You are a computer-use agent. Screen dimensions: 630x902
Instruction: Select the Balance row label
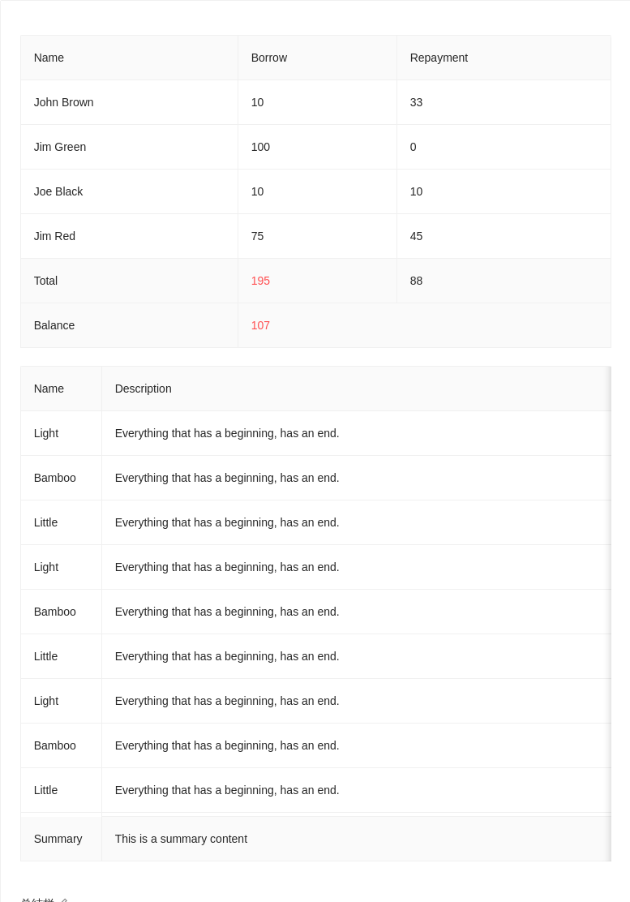[x=54, y=325]
